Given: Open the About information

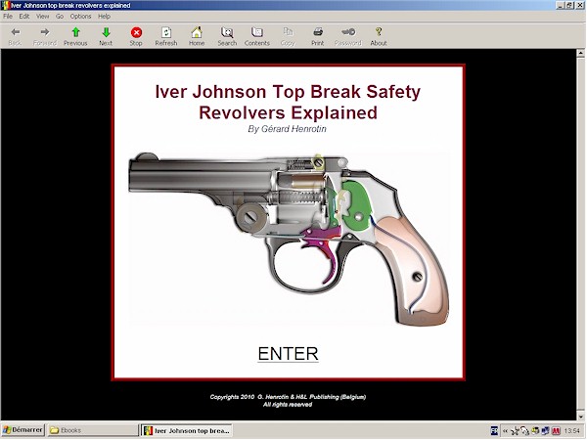Looking at the screenshot, I should pyautogui.click(x=379, y=32).
